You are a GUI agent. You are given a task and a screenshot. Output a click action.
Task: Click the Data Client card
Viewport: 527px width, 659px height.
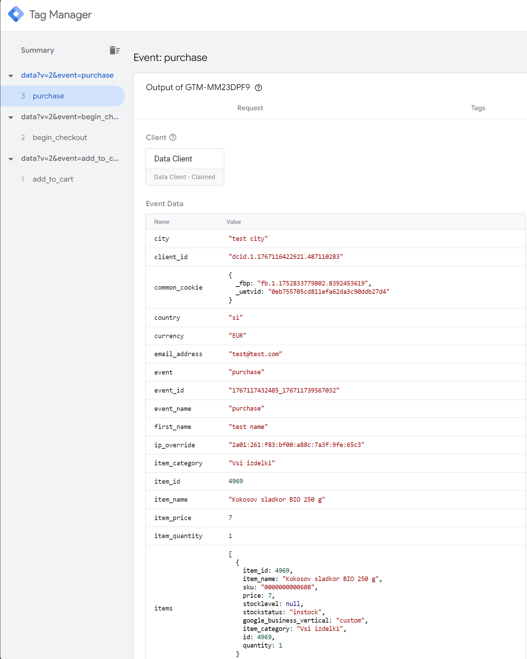(x=185, y=167)
